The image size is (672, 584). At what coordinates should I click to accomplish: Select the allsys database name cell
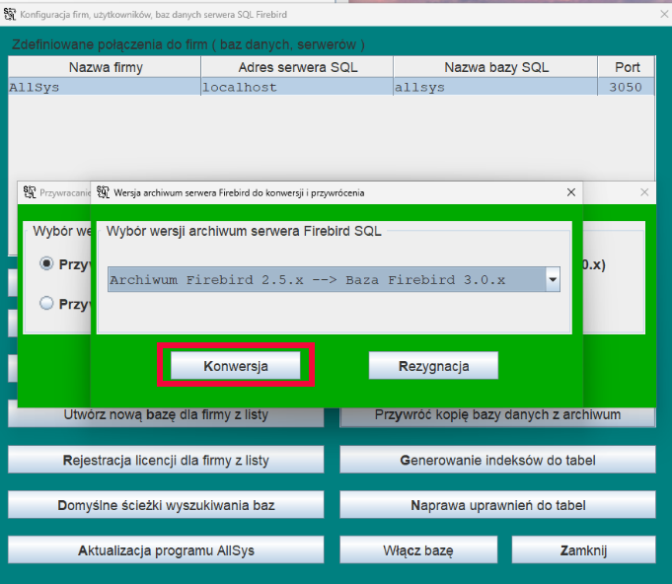[x=495, y=87]
